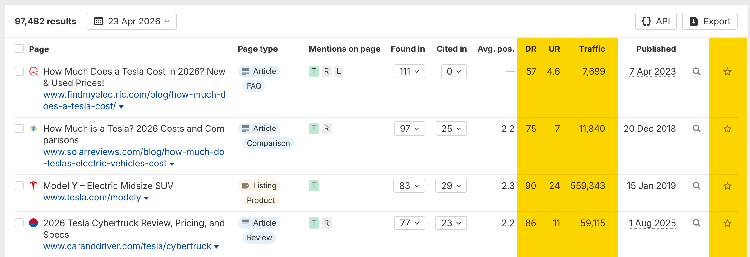Open the www.tesla.com/modely link

pos(92,198)
